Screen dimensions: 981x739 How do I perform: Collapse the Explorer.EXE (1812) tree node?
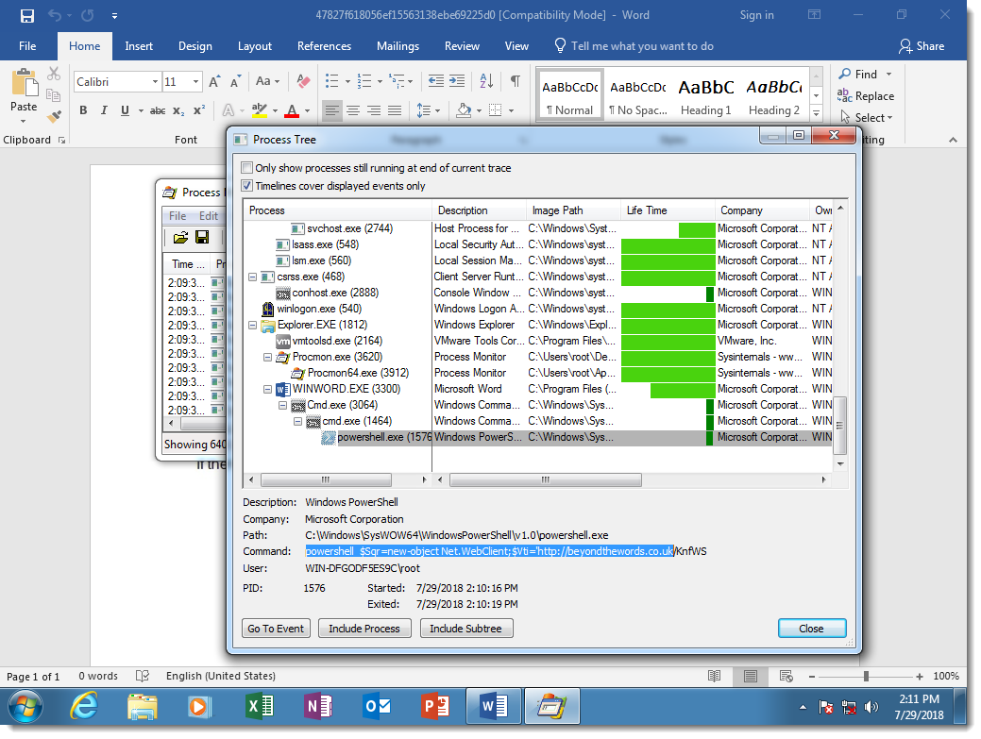tap(253, 325)
